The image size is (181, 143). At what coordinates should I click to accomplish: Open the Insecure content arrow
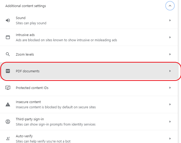coord(170,104)
